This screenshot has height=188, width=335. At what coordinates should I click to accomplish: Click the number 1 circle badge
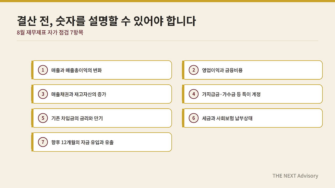pyautogui.click(x=43, y=70)
